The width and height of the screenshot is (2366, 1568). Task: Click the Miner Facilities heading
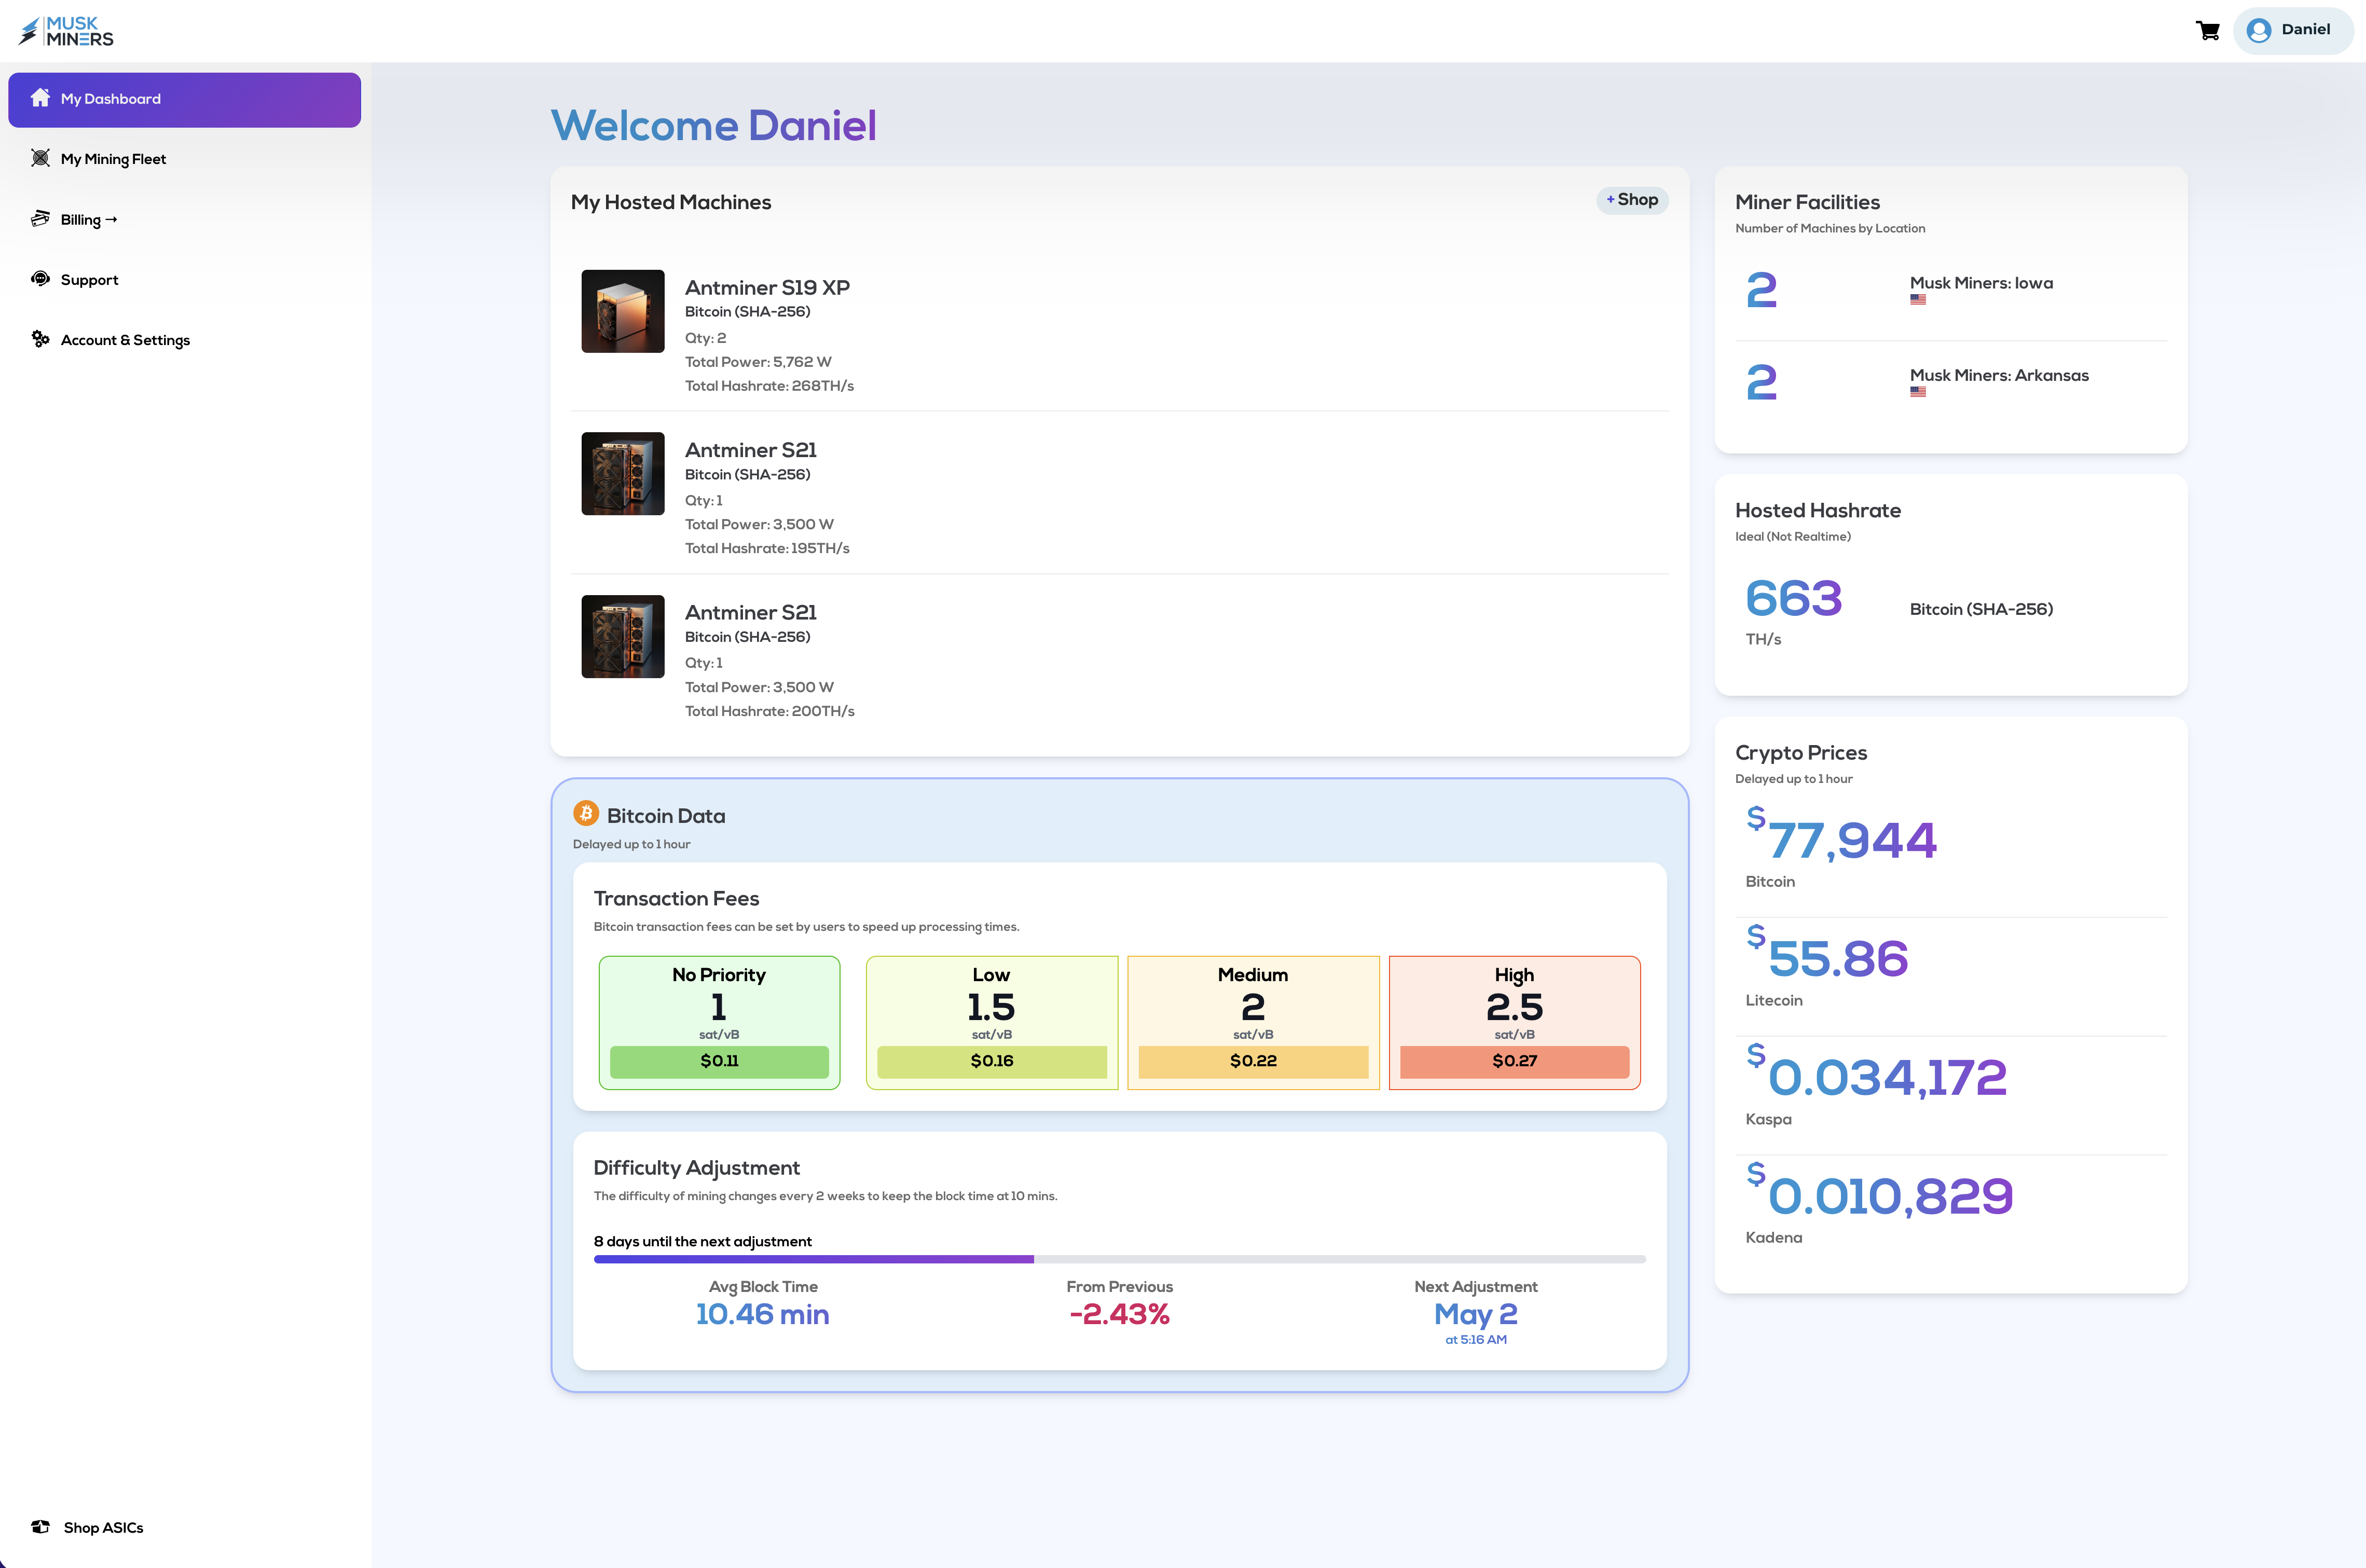pos(1807,202)
